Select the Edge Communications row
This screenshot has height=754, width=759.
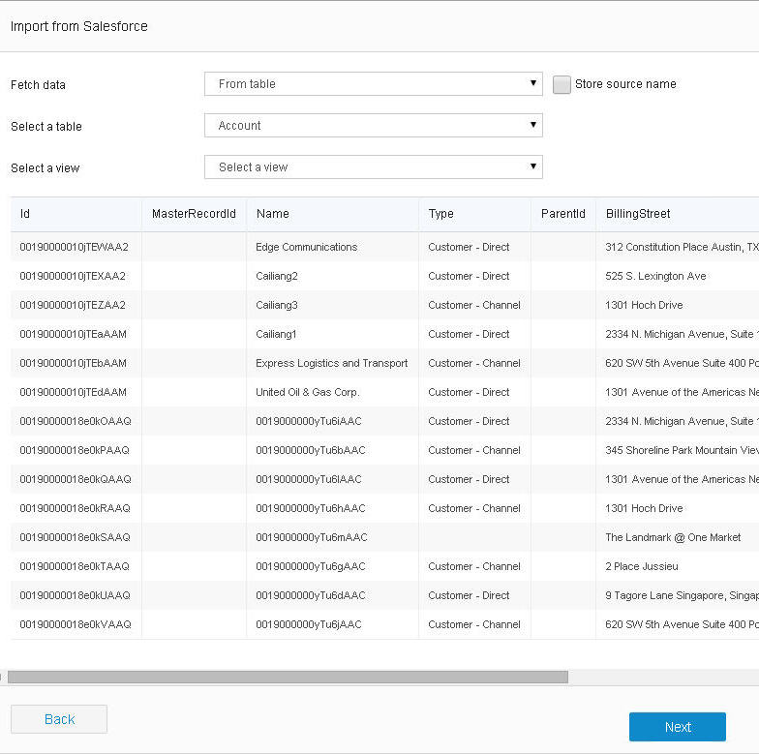tap(306, 247)
